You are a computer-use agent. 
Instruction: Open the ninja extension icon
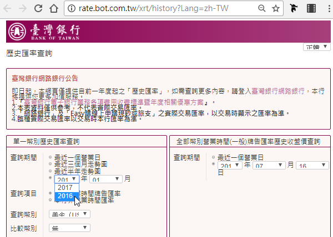coord(294,8)
